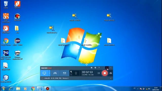Select the Comprar suprimentos HP shortcut
162x91 pixels.
17,55
